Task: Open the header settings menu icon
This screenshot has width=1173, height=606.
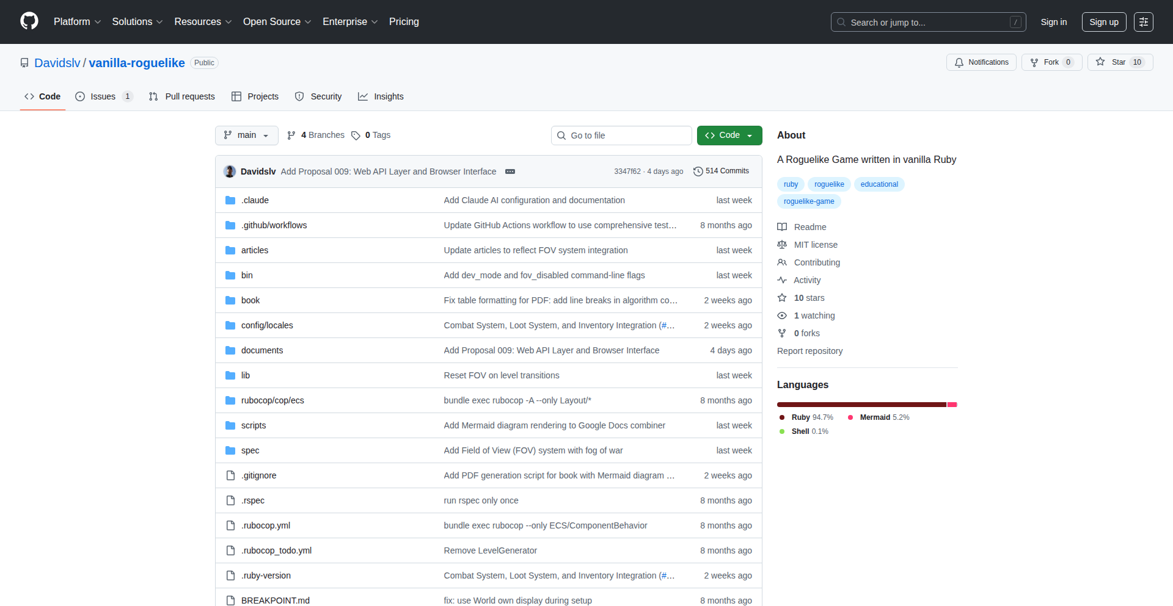Action: click(1143, 22)
